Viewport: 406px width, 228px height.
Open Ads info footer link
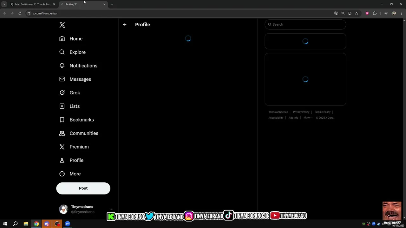tap(293, 118)
